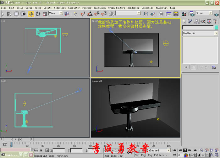Screen dimensions: 220x158
Task: Choose the Rectangular Selection Region tool
Action: (x=16, y=14)
